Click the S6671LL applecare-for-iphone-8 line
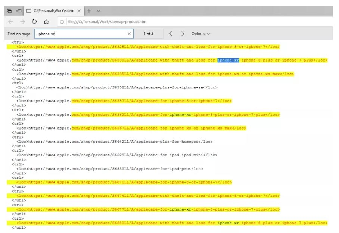339x233 pixels. (124, 182)
